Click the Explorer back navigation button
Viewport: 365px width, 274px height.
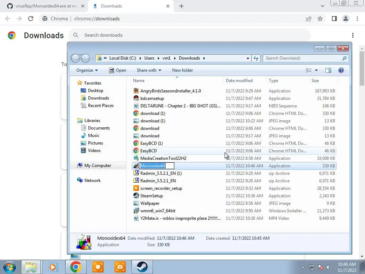75,58
